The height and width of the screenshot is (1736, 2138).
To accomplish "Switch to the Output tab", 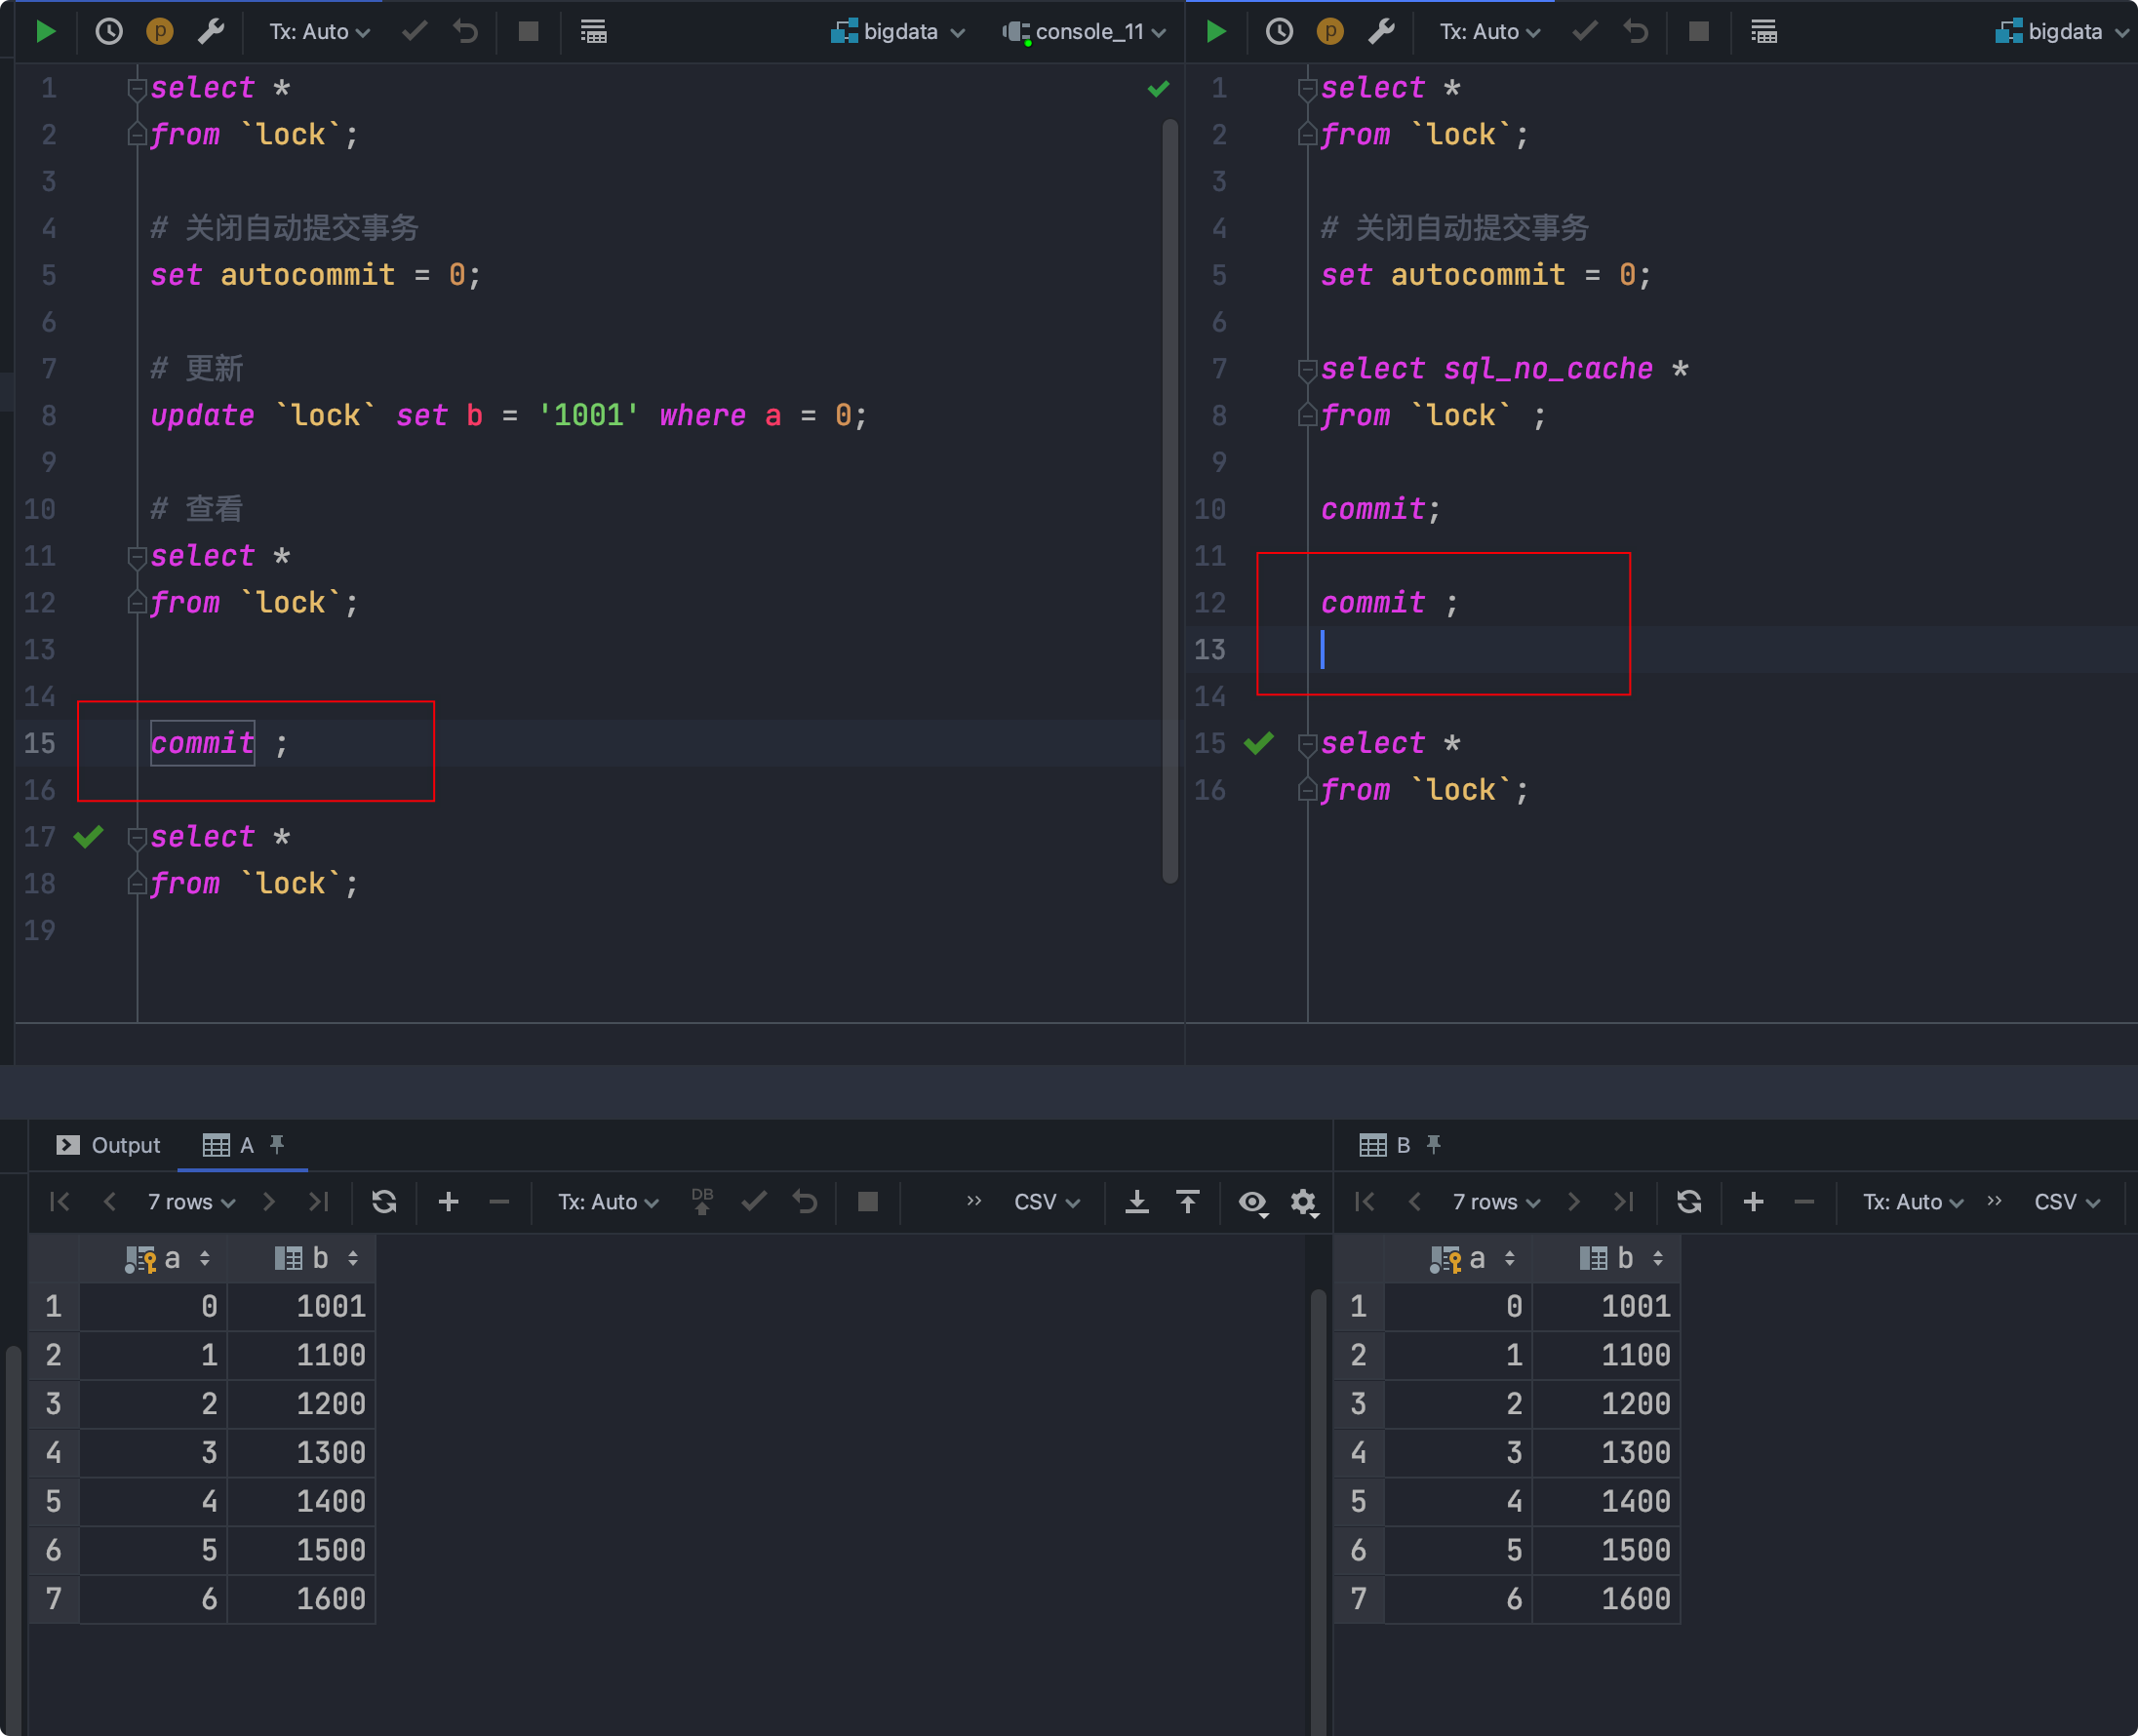I will click(108, 1145).
